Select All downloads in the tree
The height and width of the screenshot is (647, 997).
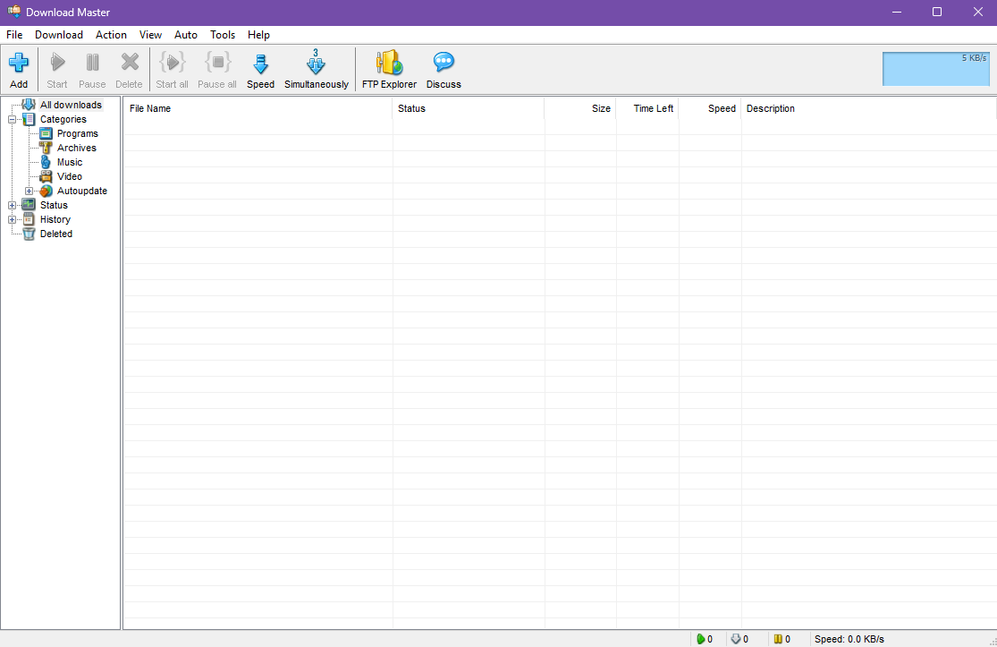[x=71, y=105]
